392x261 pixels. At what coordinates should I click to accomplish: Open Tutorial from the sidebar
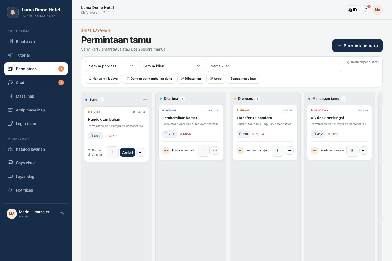click(x=36, y=55)
